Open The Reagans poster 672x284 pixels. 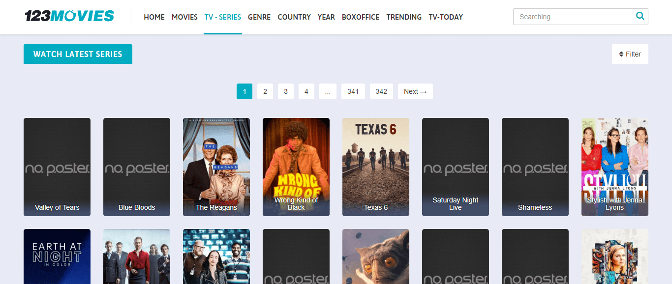216,167
